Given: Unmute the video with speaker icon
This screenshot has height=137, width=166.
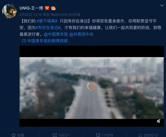Looking at the screenshot, I should [158, 121].
